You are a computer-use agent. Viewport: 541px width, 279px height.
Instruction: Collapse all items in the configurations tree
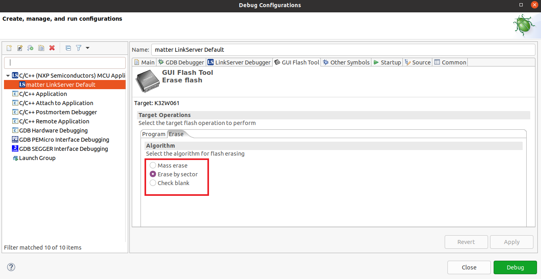68,48
